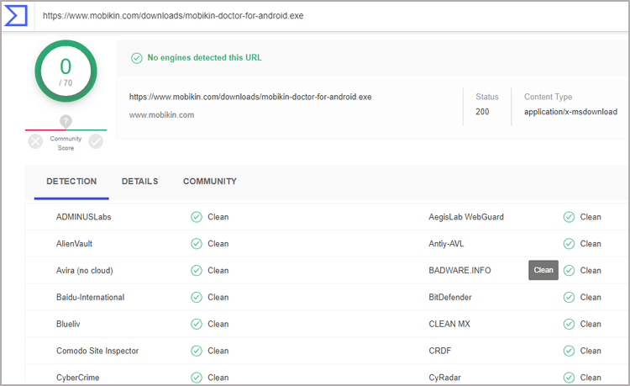Screen dimensions: 630x386
Task: Click BitDefender clean check icon
Action: point(569,297)
